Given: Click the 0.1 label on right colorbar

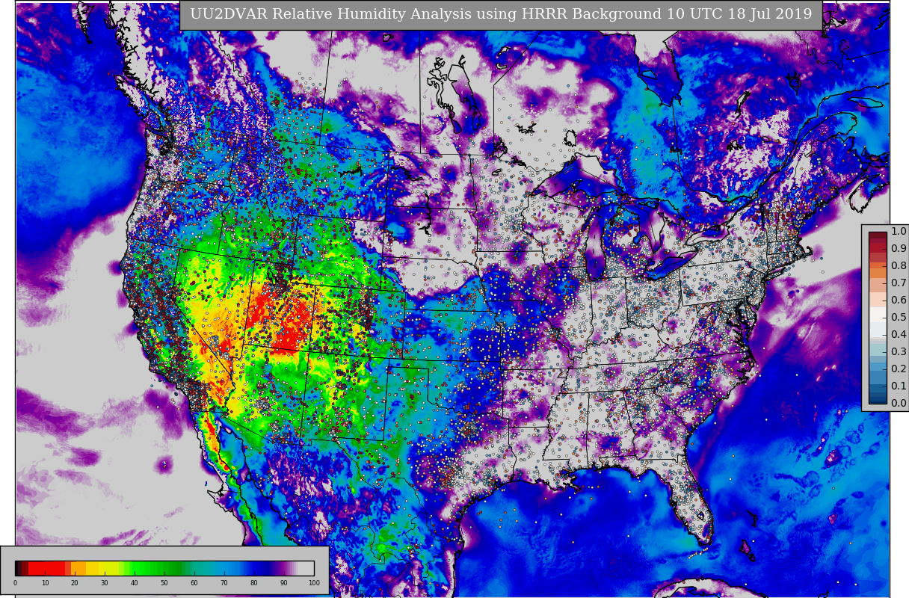Looking at the screenshot, I should [899, 386].
